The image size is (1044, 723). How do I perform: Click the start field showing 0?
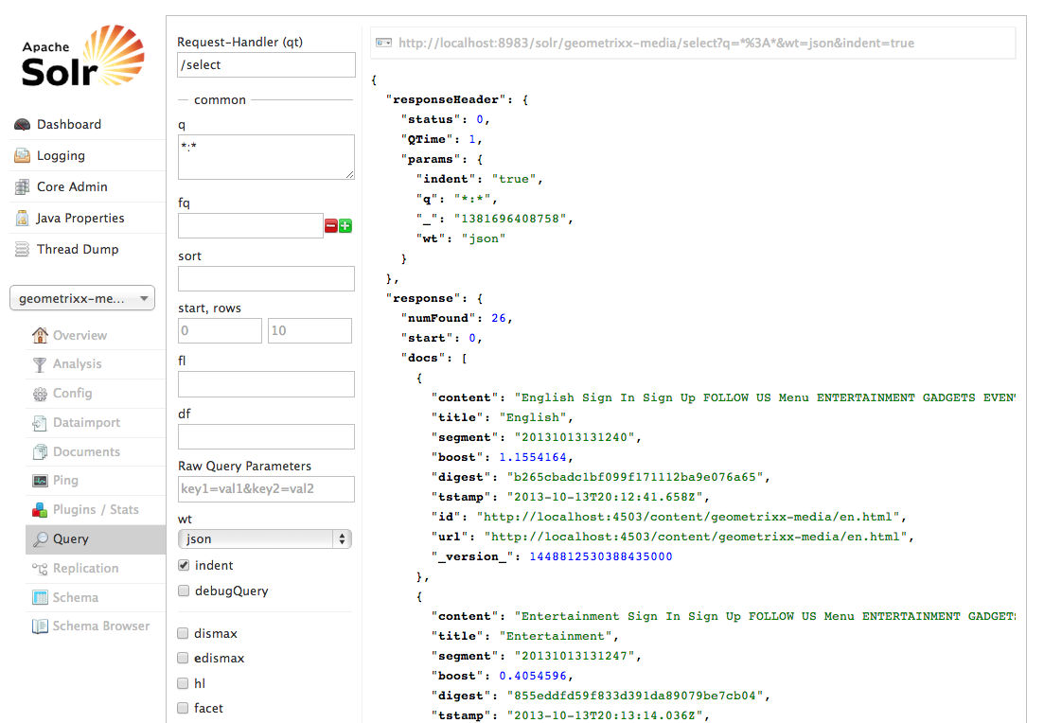(x=220, y=331)
